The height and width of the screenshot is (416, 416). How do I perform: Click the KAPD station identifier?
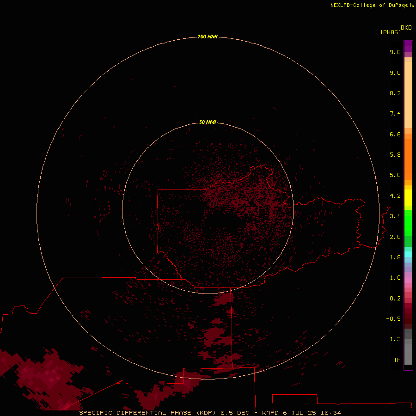(x=270, y=413)
